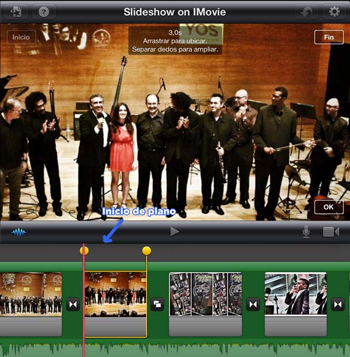Select the Fin button on the preview
This screenshot has height=357, width=350.
coord(329,37)
